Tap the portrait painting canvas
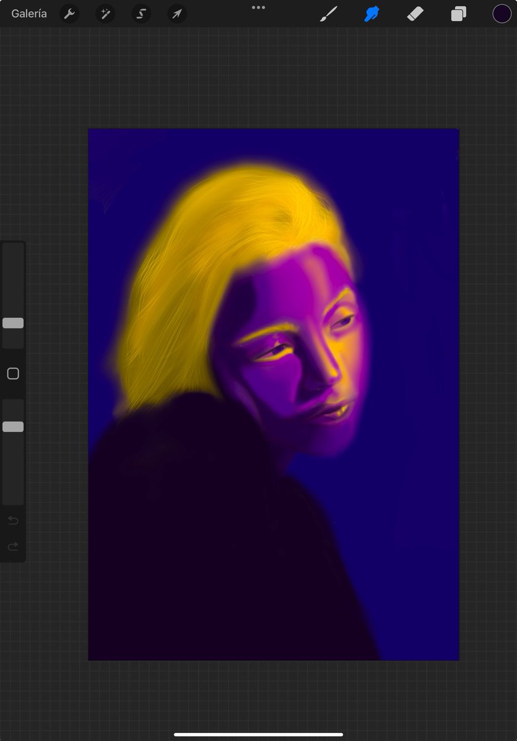 (x=273, y=395)
